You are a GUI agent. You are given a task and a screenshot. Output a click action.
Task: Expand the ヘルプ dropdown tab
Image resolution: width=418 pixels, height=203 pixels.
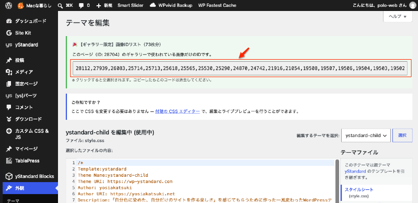point(398,16)
